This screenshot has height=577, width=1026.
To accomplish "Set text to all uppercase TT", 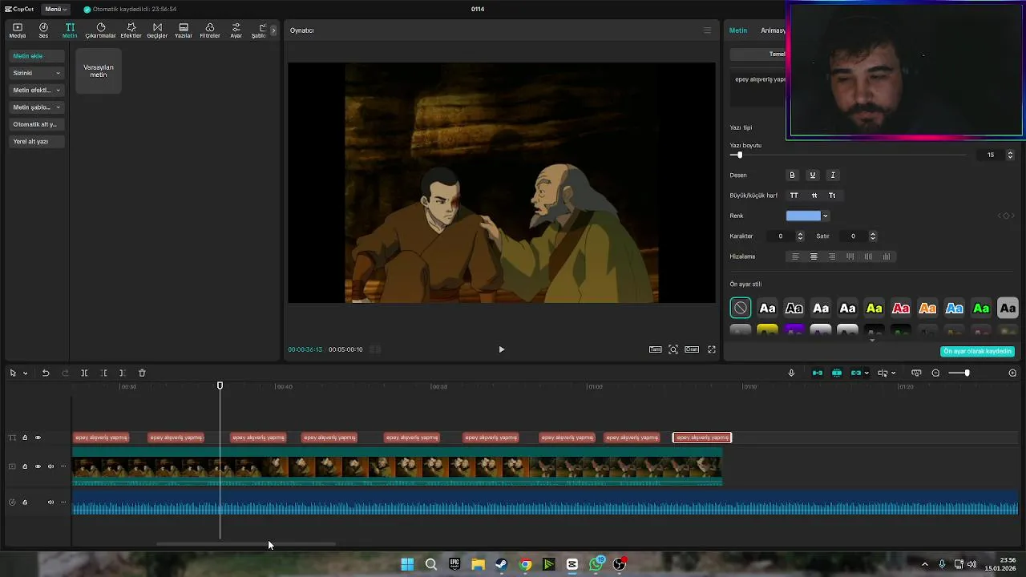I will (x=794, y=196).
